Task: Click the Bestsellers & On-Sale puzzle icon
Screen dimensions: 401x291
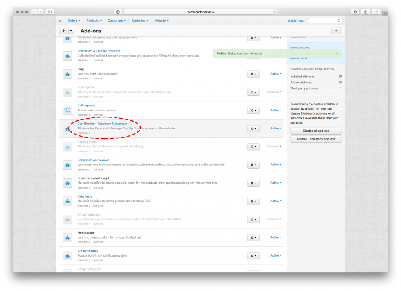Action: point(67,56)
